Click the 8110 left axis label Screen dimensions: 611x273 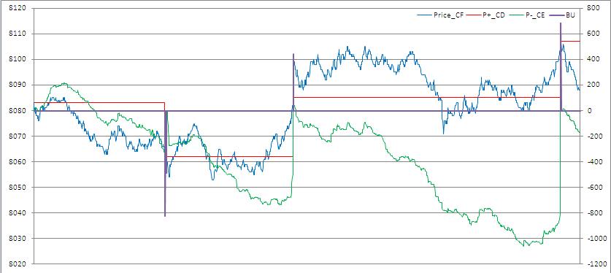[x=17, y=34]
